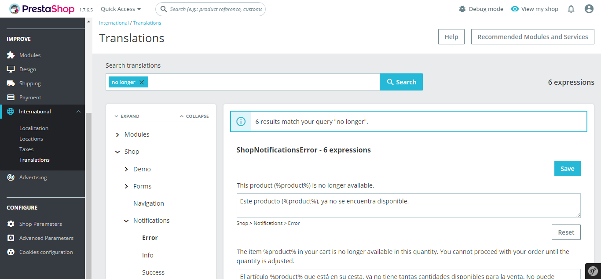Open the Quick Access dropdown
Viewport: 601px width, 279px height.
coord(121,9)
